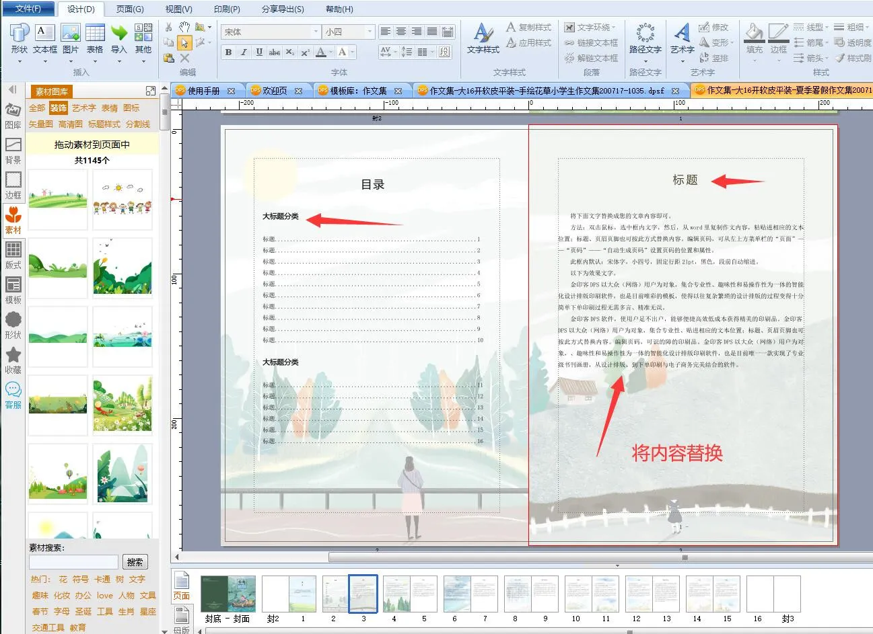Toggle bold formatting

pos(228,52)
